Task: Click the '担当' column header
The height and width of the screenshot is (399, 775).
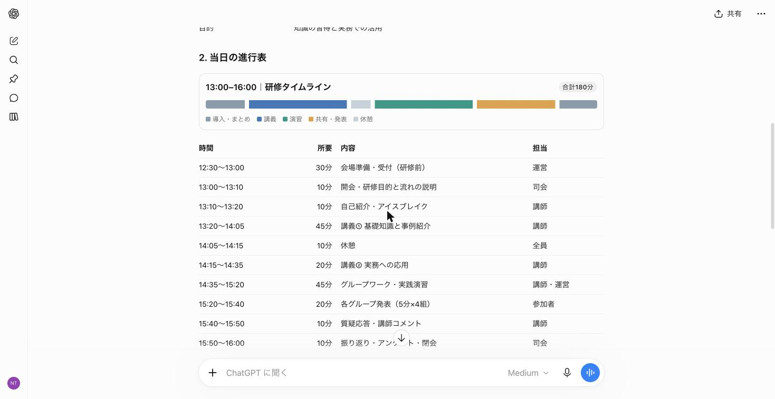Action: (x=540, y=148)
